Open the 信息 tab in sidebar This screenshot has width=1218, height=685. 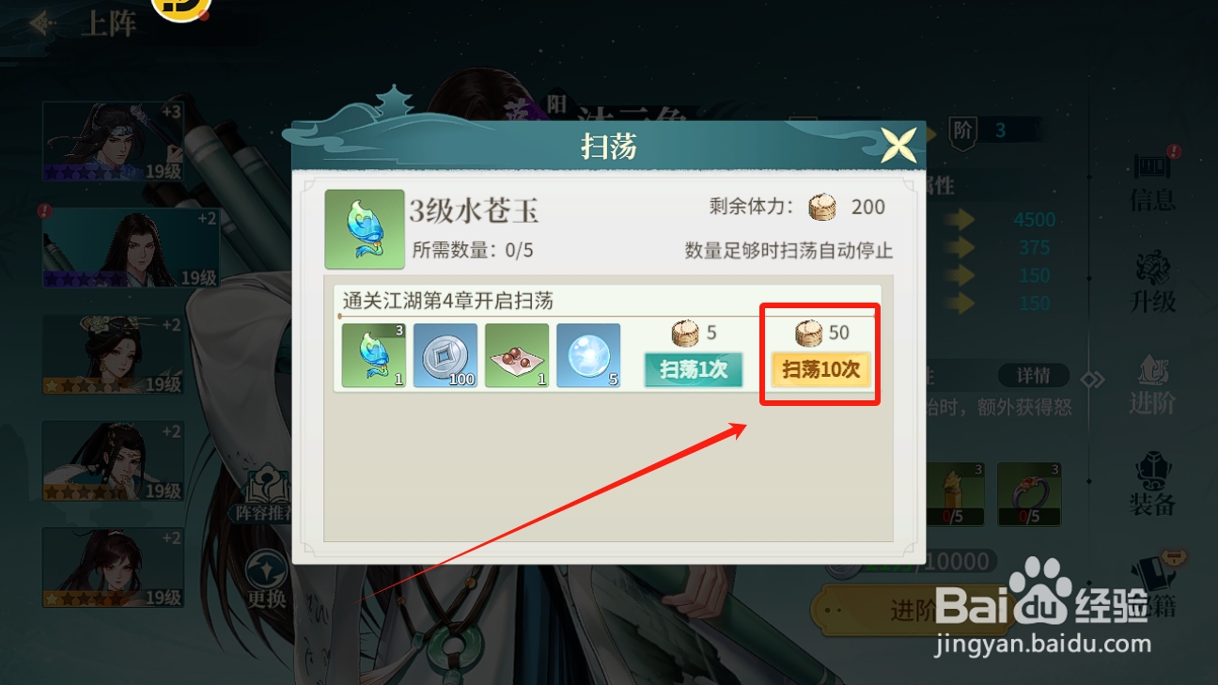pos(1152,180)
